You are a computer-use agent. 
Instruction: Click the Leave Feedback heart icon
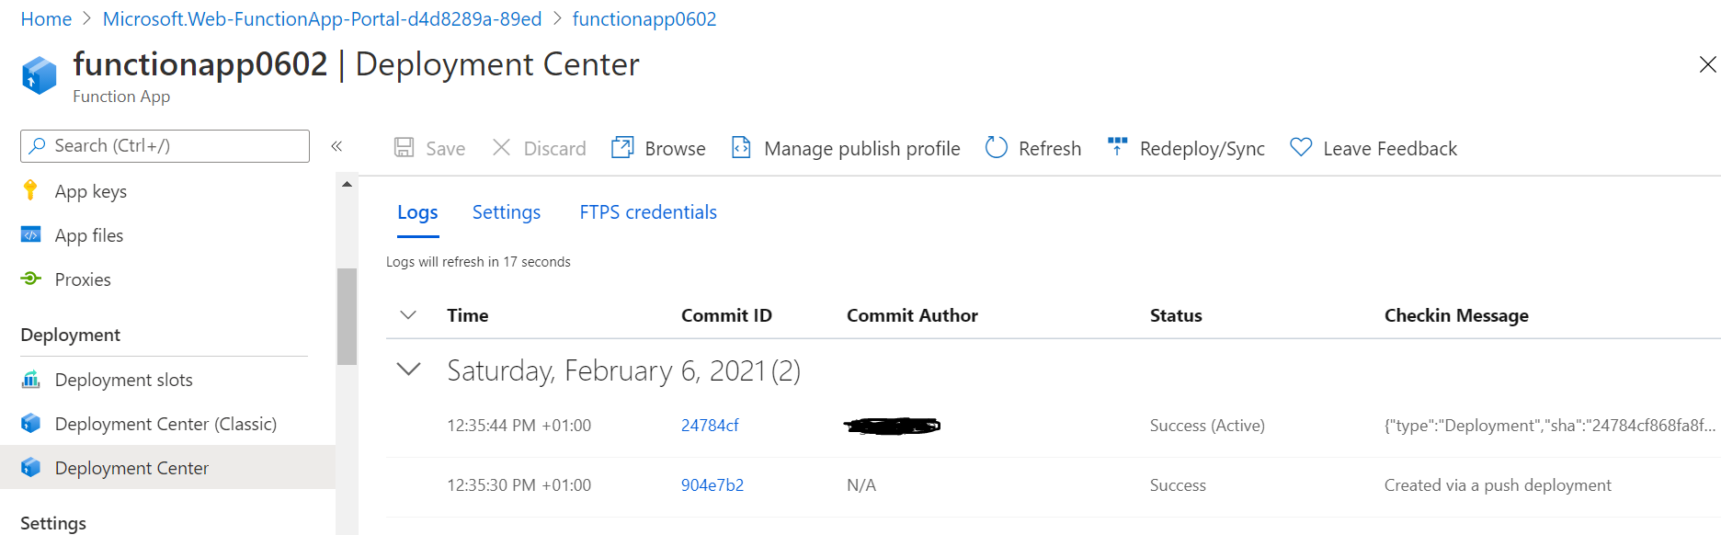click(1301, 147)
